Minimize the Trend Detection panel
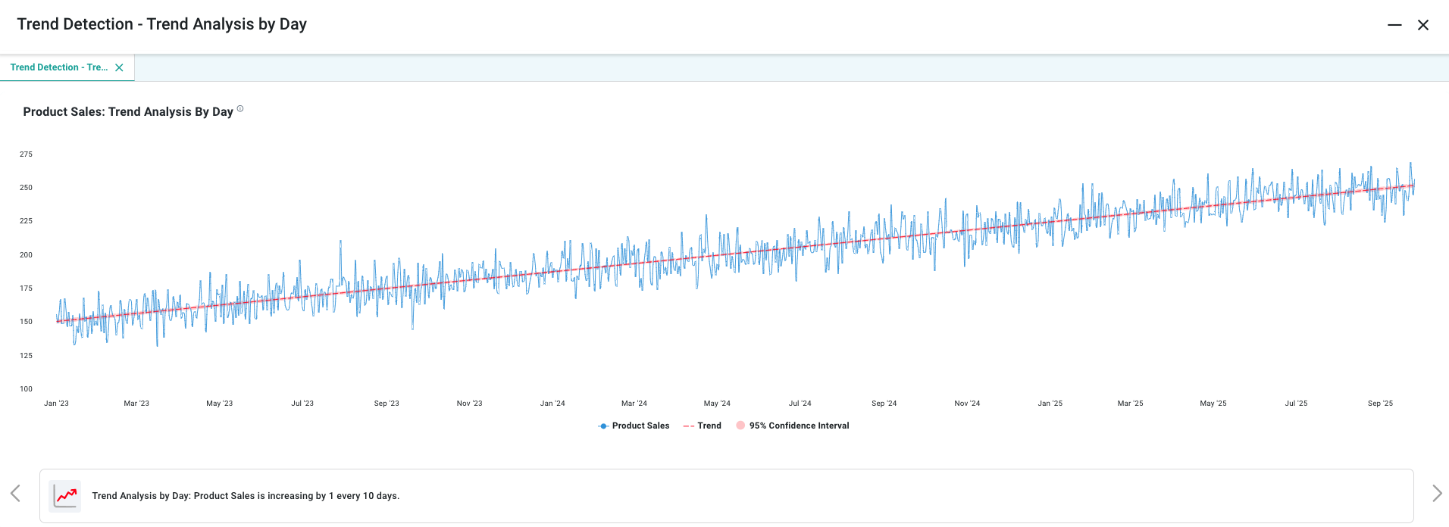 [1394, 25]
